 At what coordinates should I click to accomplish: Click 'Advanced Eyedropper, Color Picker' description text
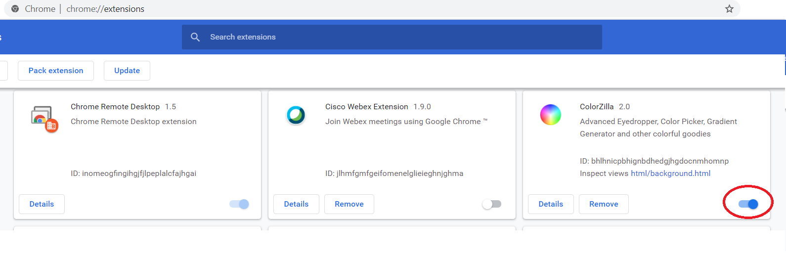(658, 128)
